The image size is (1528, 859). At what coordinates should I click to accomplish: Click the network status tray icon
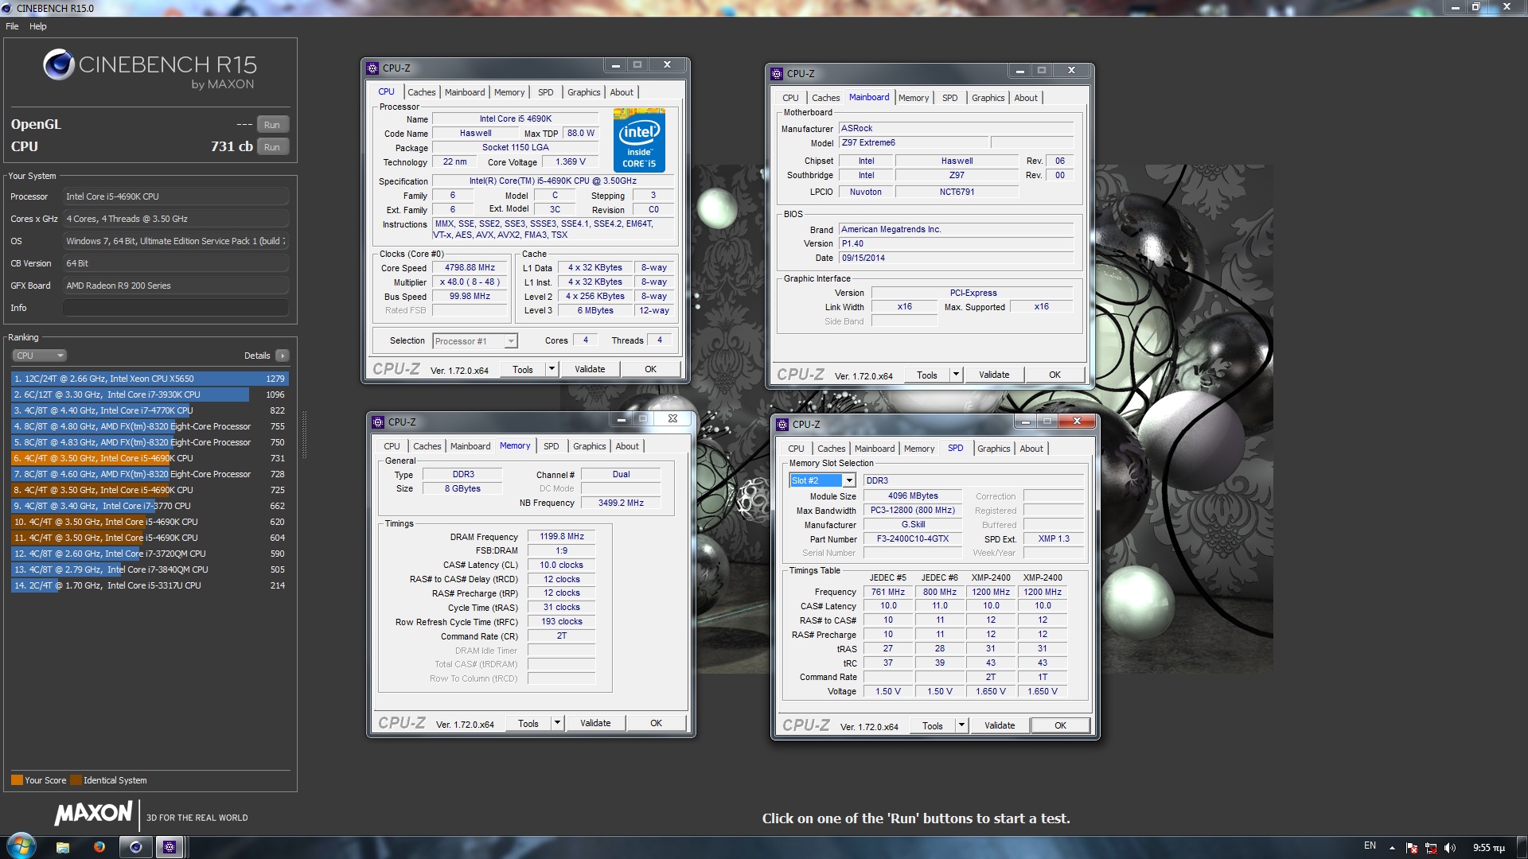1431,848
